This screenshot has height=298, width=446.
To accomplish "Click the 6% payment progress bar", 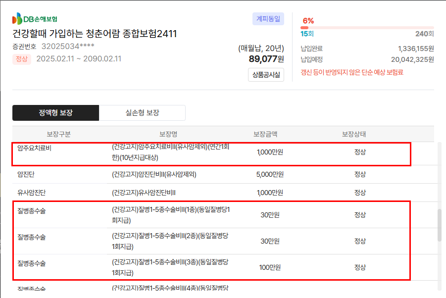I will point(367,28).
